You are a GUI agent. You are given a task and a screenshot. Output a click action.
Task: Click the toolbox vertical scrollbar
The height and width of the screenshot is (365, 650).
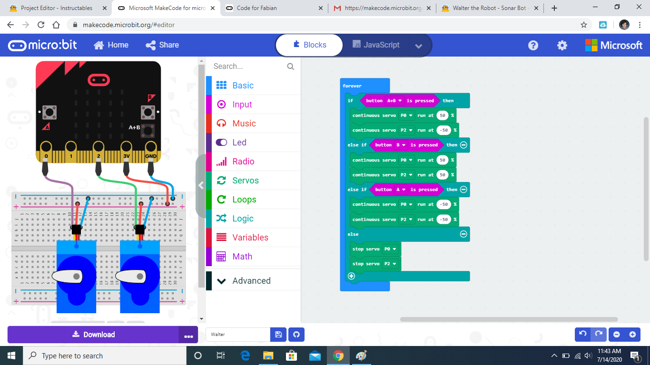(x=202, y=176)
